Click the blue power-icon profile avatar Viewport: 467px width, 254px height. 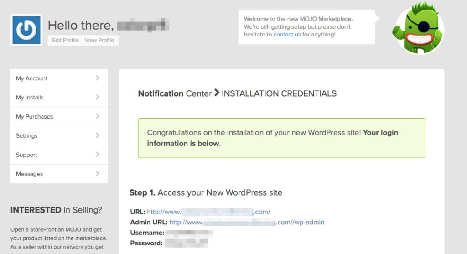pos(26,30)
